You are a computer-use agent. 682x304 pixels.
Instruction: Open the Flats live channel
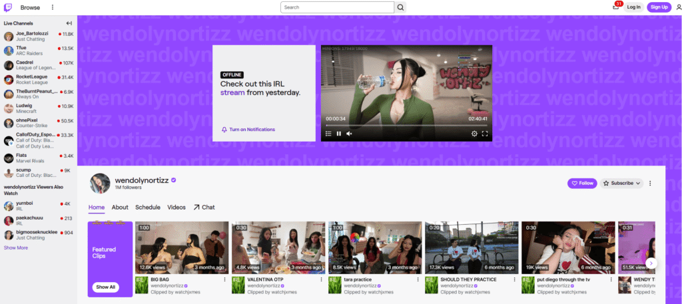pyautogui.click(x=39, y=158)
